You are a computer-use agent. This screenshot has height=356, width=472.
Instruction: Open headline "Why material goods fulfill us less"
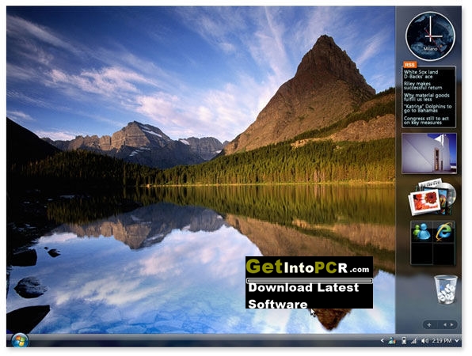point(427,97)
